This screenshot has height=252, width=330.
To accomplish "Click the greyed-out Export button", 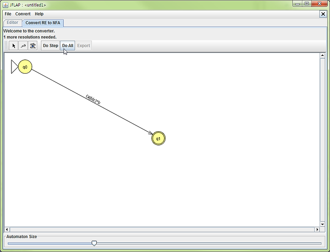I will [x=83, y=46].
